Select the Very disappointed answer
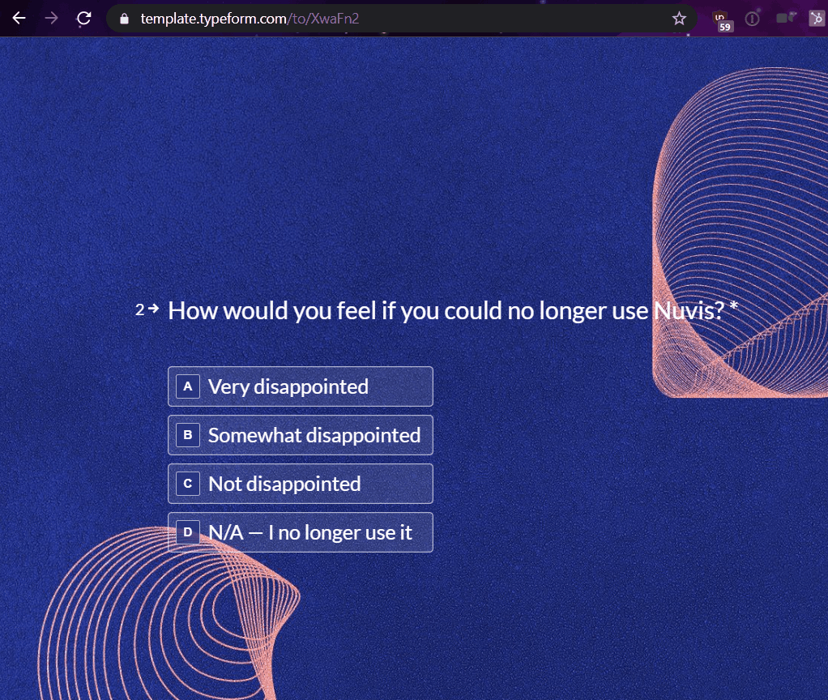The width and height of the screenshot is (828, 700). point(301,386)
